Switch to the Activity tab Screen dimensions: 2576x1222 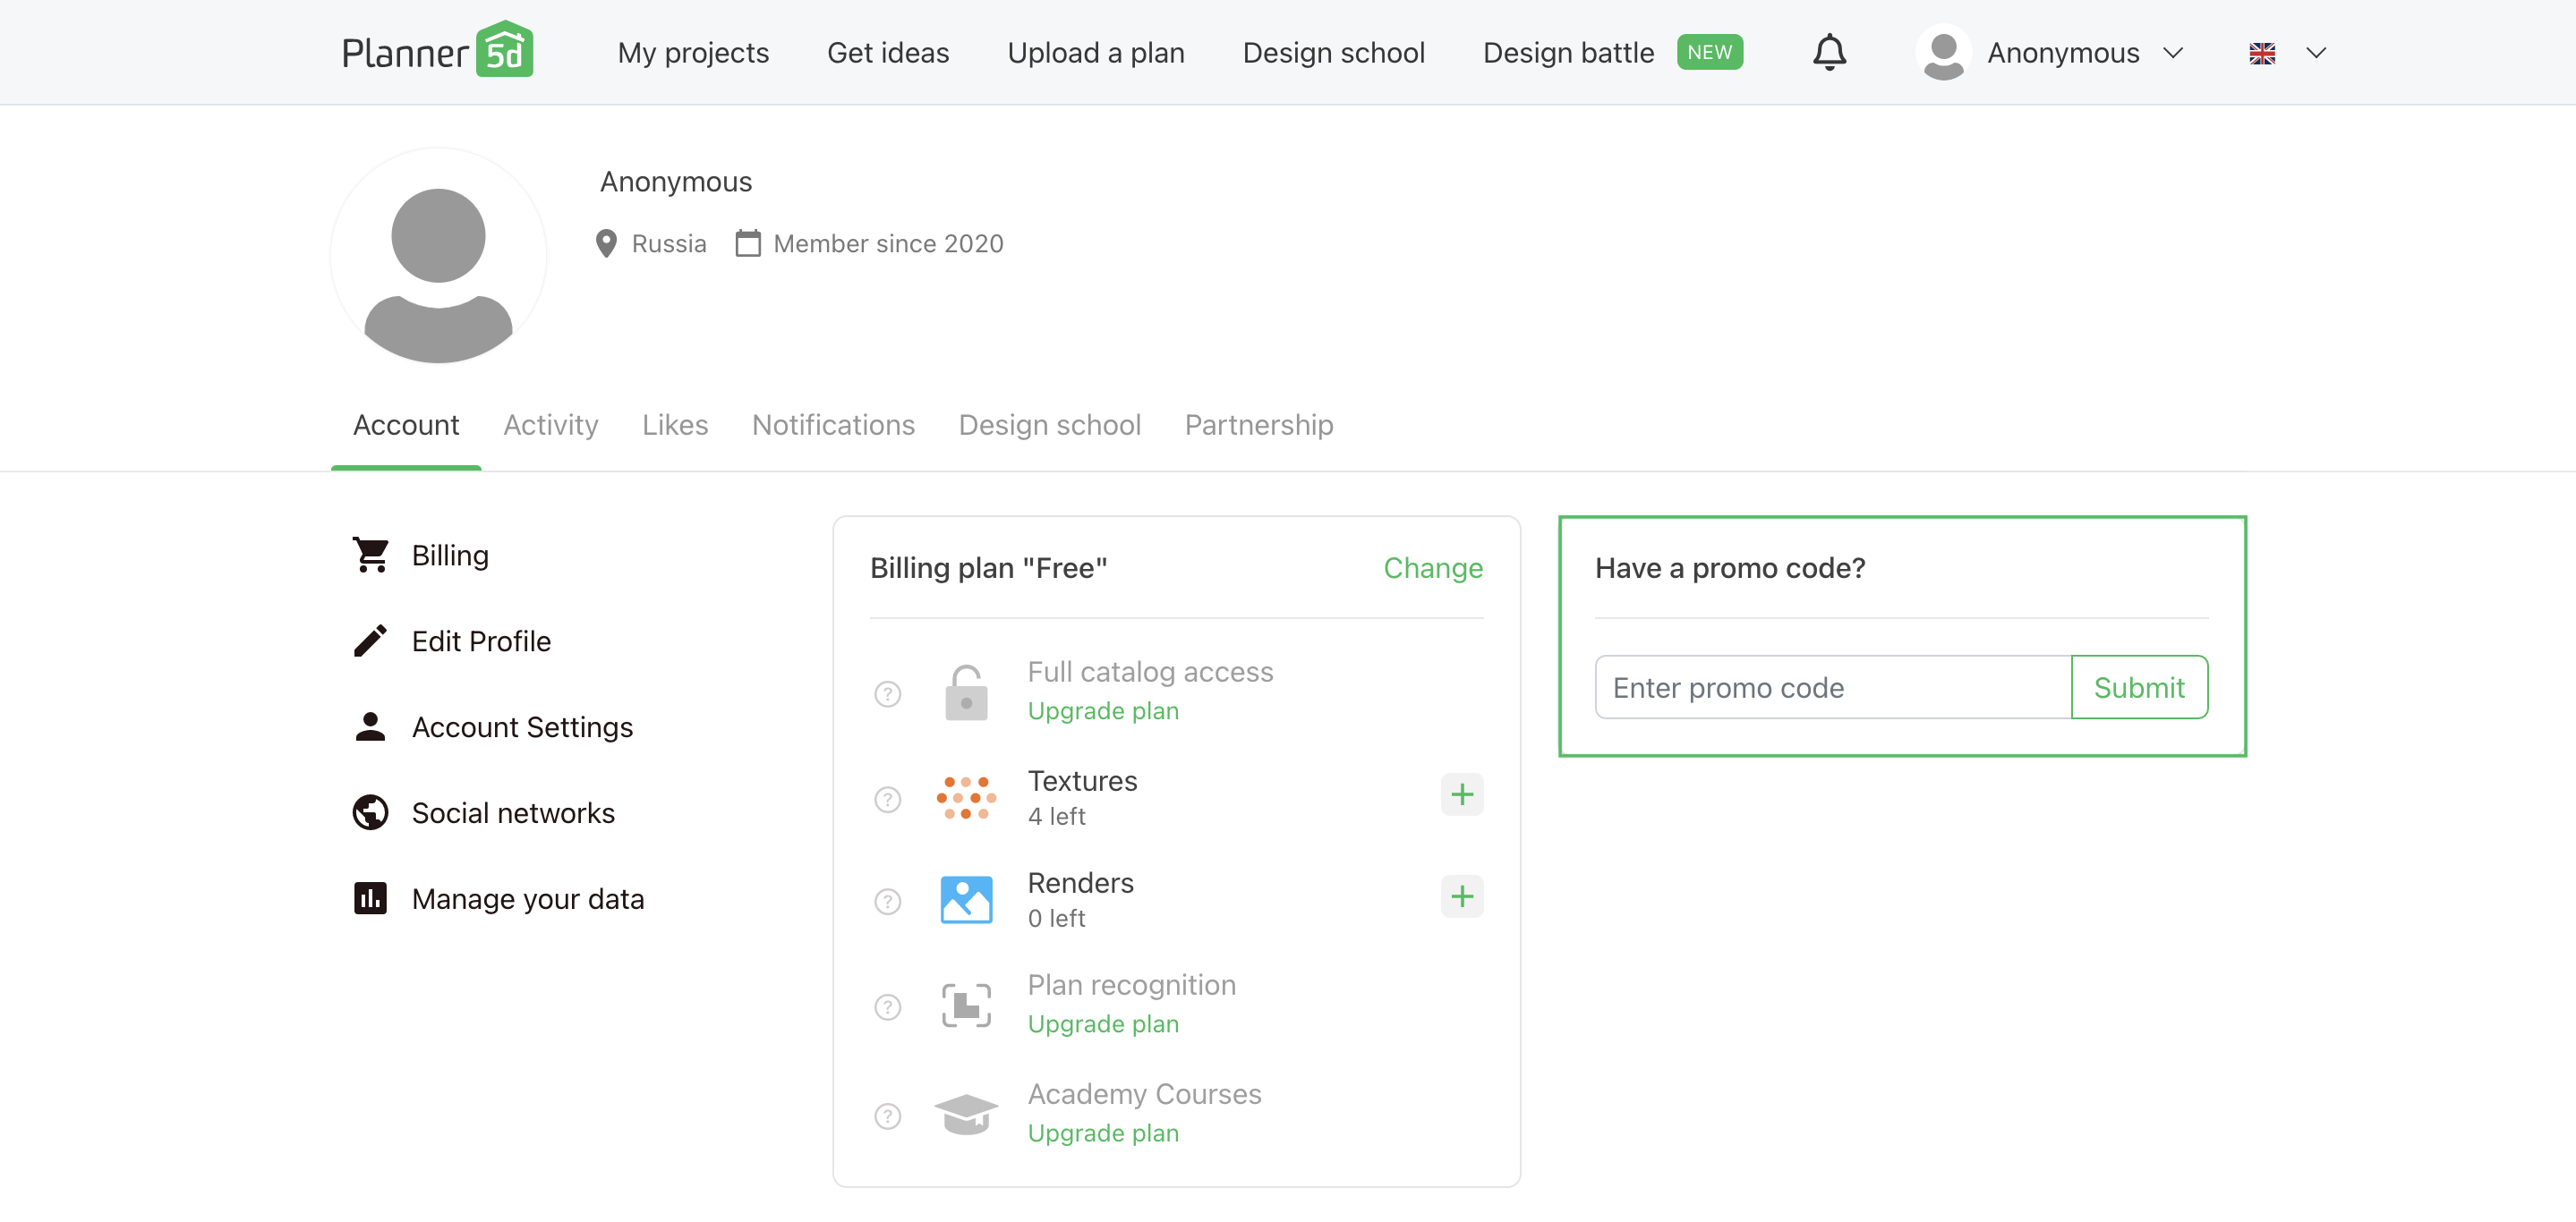coord(550,425)
